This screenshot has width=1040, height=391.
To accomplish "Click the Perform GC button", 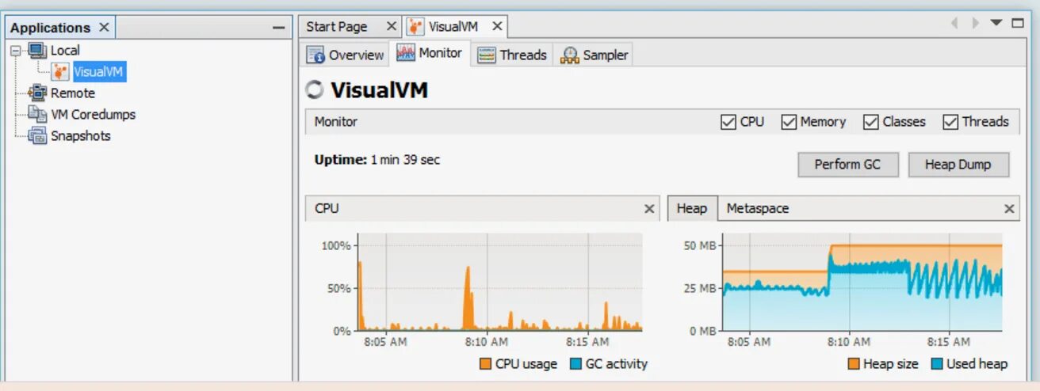I will tap(847, 165).
